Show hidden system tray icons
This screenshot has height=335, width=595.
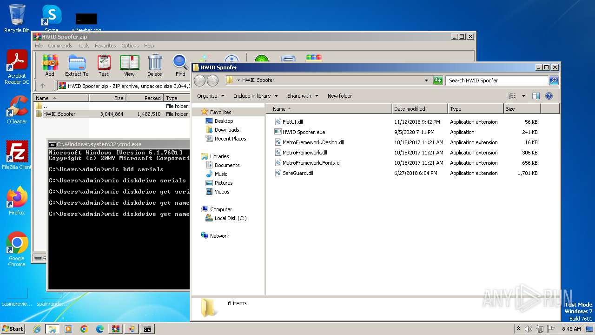pos(518,329)
